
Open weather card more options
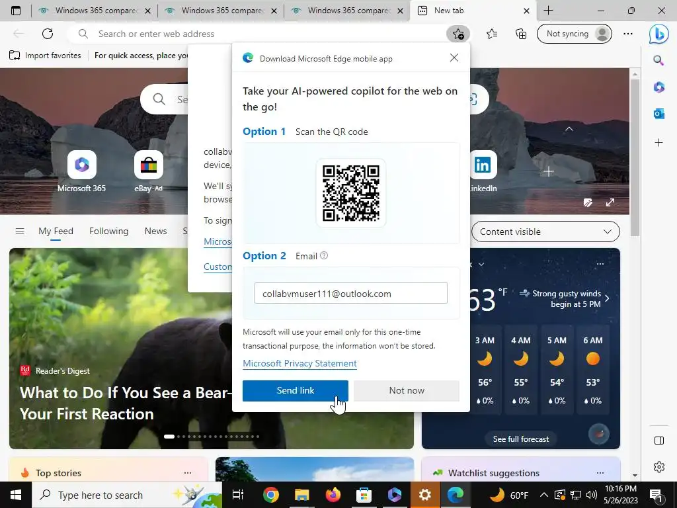pos(600,264)
